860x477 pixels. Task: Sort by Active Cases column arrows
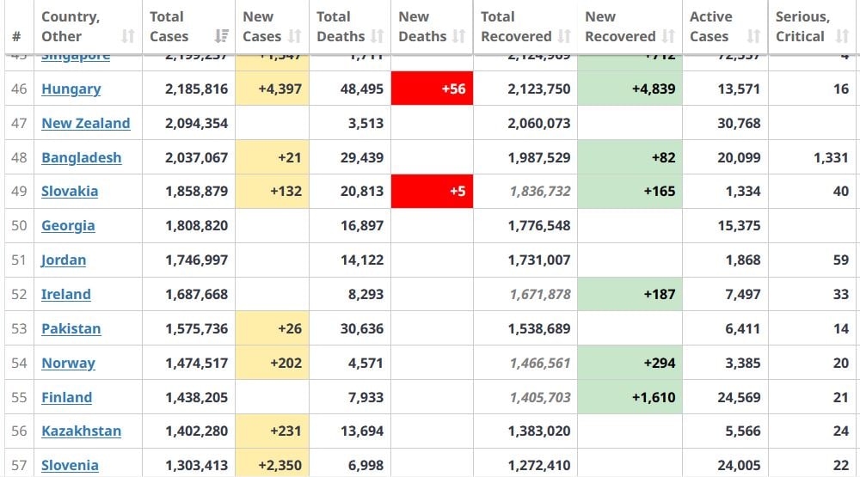coord(753,36)
